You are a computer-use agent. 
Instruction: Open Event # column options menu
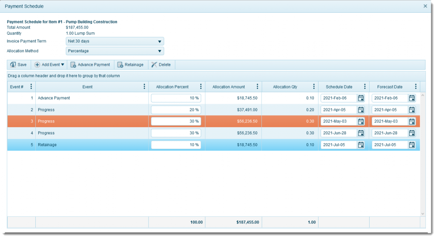point(31,87)
